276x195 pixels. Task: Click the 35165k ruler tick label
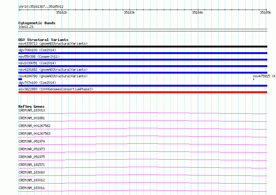pos(265,12)
